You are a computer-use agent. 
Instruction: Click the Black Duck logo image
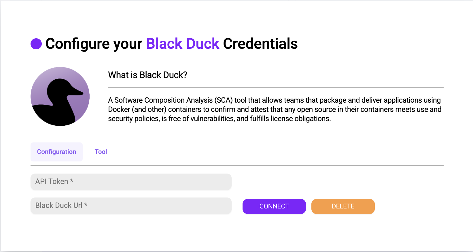click(60, 96)
